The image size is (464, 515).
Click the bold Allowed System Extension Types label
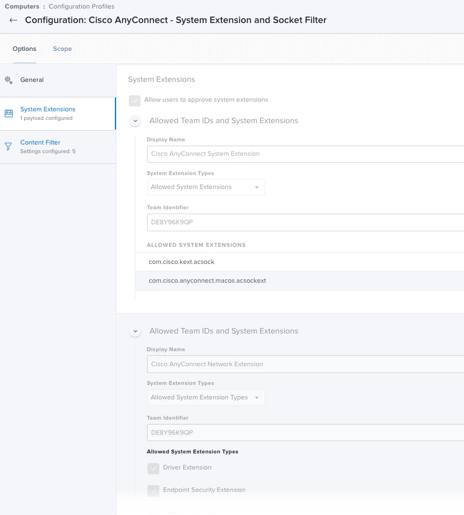(x=192, y=452)
